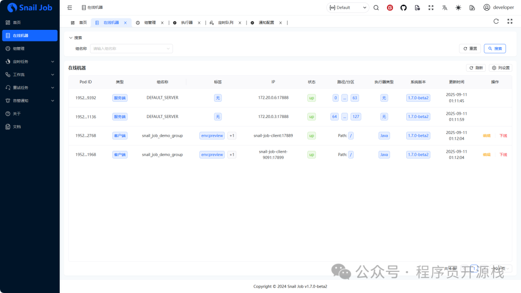
Task: Open the GitHub repository icon
Action: click(403, 8)
